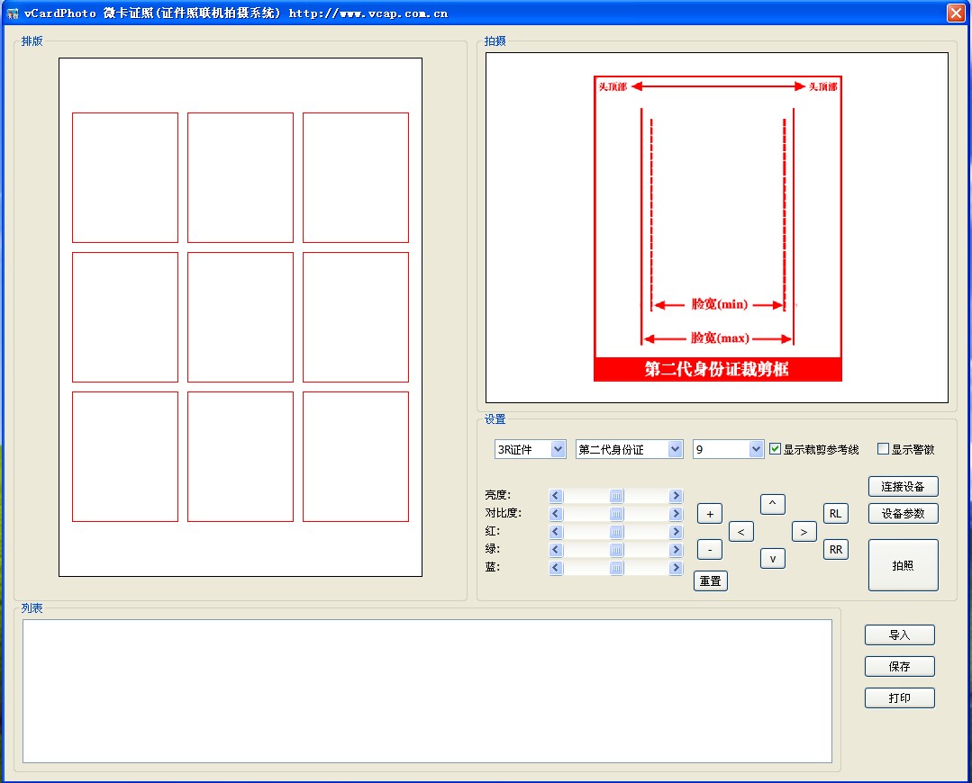Image resolution: width=972 pixels, height=783 pixels.
Task: Move the crop frame right using the > icon
Action: point(804,531)
